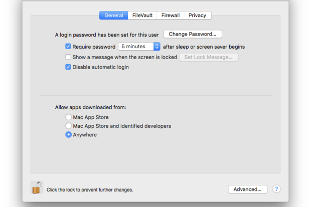Click the lock to prevent further changes text
Viewport: 311px width, 207px height.
[x=90, y=190]
